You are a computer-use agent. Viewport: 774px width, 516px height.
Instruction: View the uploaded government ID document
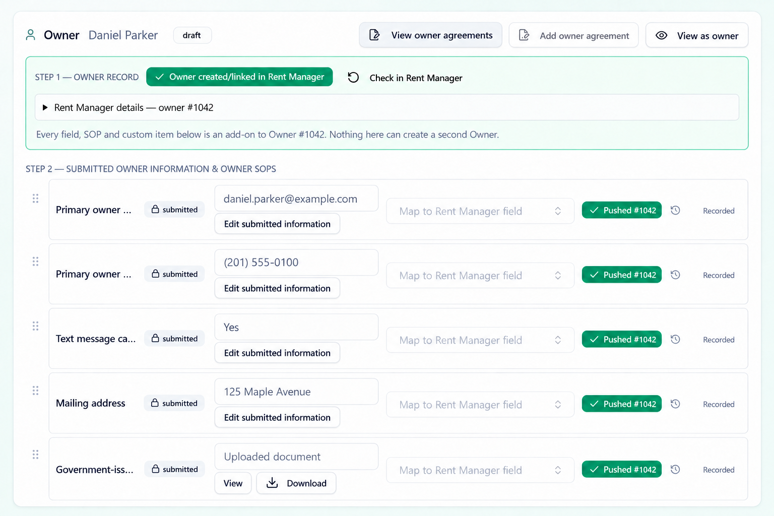tap(233, 483)
